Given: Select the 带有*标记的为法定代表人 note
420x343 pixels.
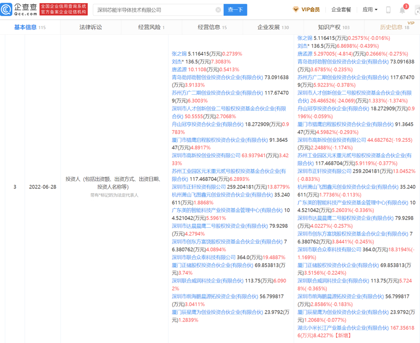Looking at the screenshot, I should tap(114, 195).
